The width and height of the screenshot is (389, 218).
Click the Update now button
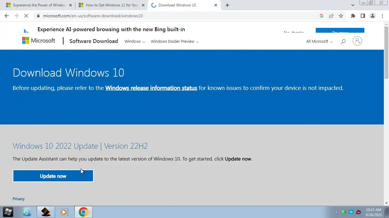[53, 176]
